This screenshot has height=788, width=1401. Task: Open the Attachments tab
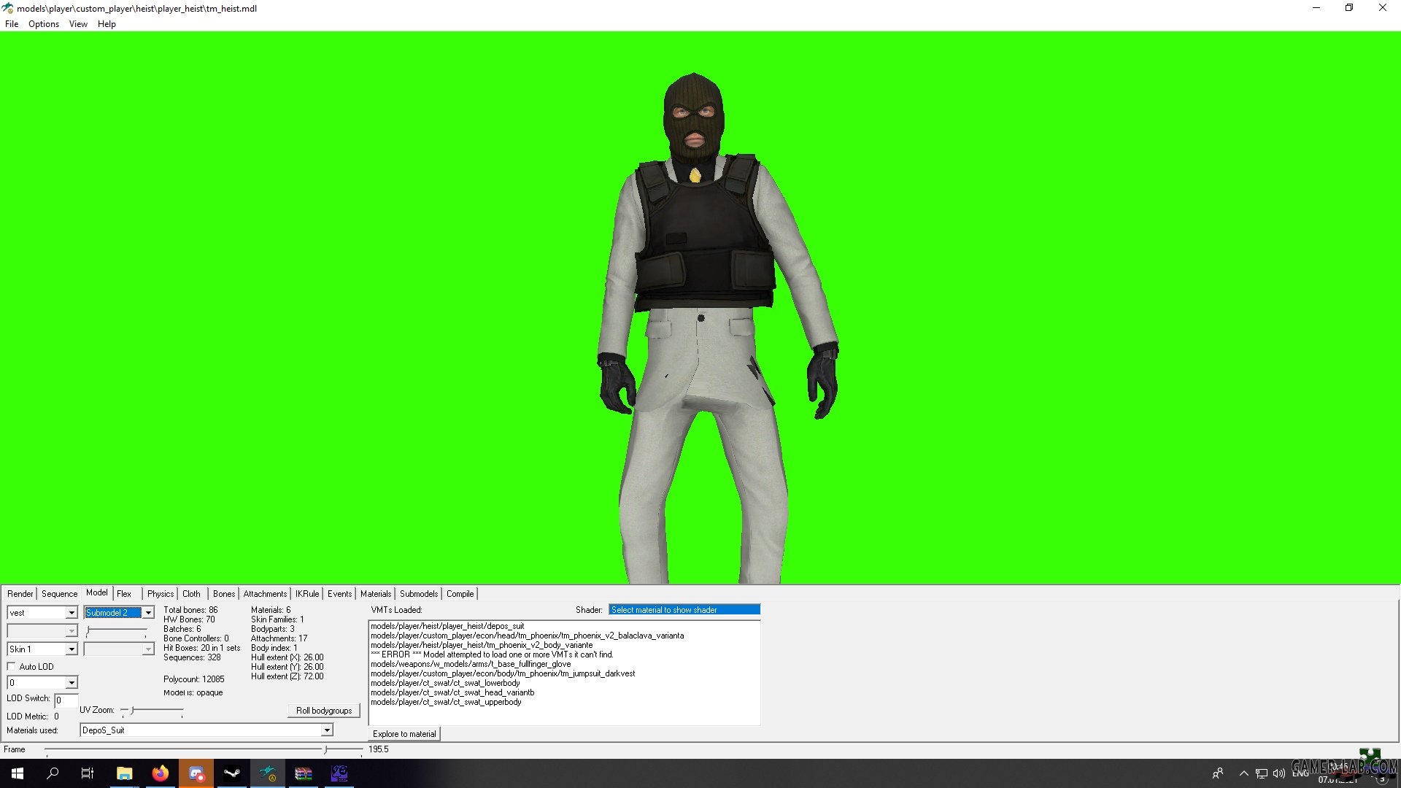click(x=265, y=594)
